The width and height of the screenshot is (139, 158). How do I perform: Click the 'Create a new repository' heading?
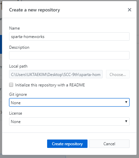(x=35, y=10)
